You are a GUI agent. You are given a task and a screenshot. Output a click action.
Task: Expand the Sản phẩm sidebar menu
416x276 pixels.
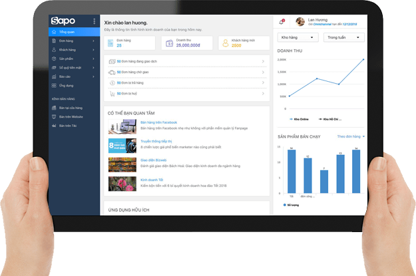tap(72, 59)
